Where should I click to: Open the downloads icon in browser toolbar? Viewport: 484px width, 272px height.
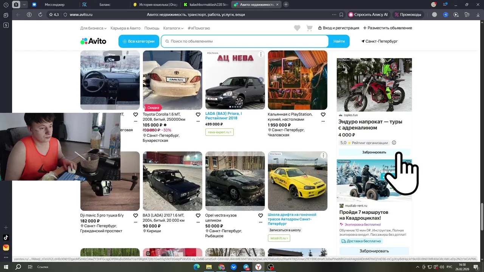(x=478, y=14)
